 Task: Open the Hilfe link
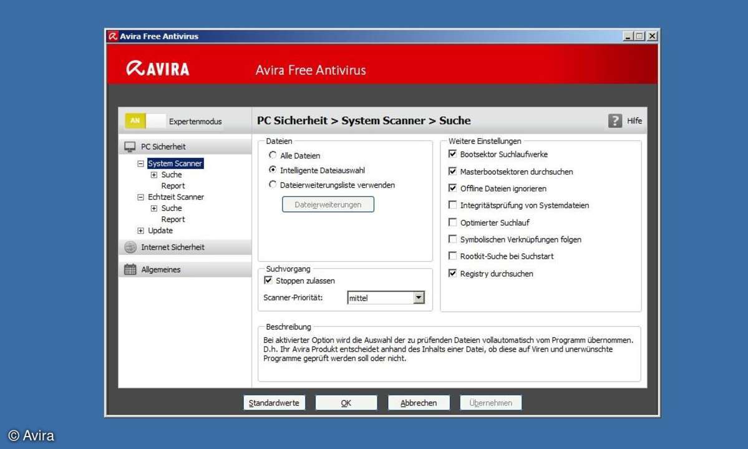tap(634, 121)
